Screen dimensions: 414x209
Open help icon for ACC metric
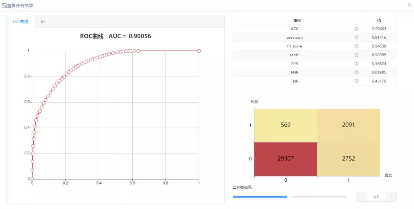point(356,29)
